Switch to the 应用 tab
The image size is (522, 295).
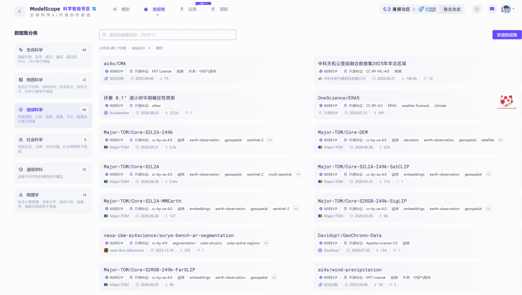pos(188,9)
